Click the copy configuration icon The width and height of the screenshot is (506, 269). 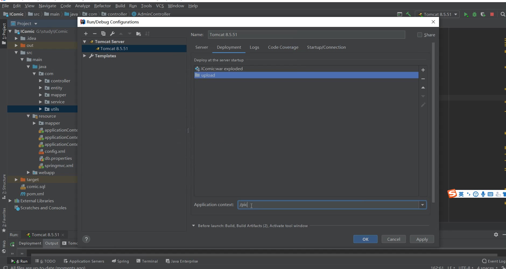point(103,34)
